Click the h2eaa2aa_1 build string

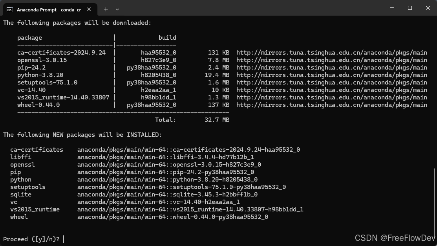pyautogui.click(x=159, y=90)
